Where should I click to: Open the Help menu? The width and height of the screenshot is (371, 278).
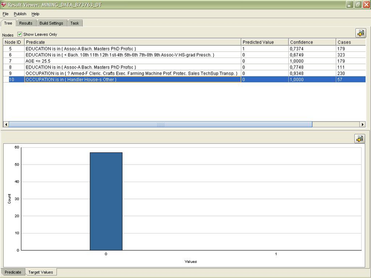[x=35, y=14]
